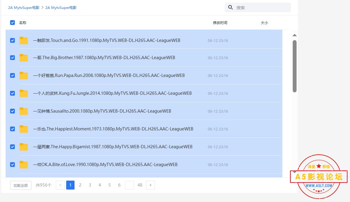Click the search magnifier icon
Viewport: 350px width, 202px height.
[x=230, y=7]
